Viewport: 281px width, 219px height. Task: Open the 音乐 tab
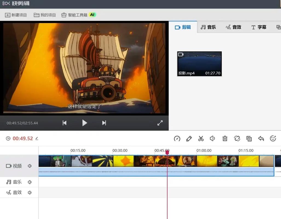pos(208,27)
